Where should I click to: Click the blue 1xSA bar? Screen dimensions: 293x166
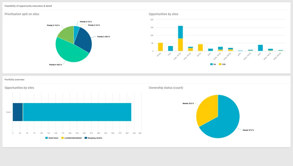coord(170,49)
